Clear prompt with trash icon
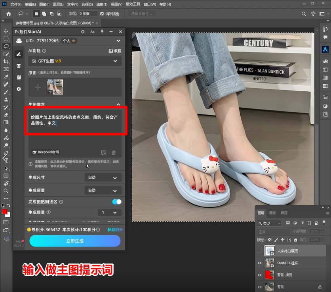The height and width of the screenshot is (292, 331). pos(114,152)
